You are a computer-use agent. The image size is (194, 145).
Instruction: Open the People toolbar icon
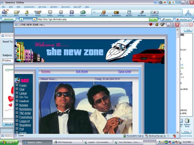pyautogui.click(x=38, y=12)
